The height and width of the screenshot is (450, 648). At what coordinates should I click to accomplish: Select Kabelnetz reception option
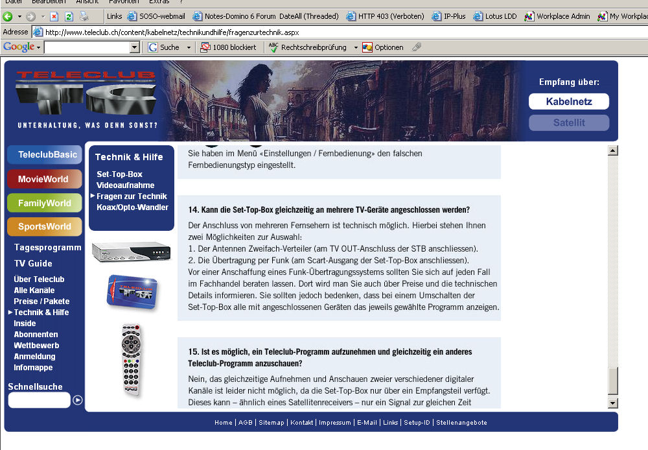(x=568, y=101)
